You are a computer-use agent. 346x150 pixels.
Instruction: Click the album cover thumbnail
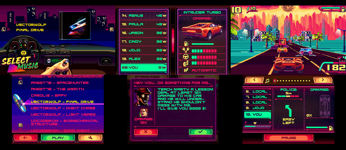click(x=75, y=25)
